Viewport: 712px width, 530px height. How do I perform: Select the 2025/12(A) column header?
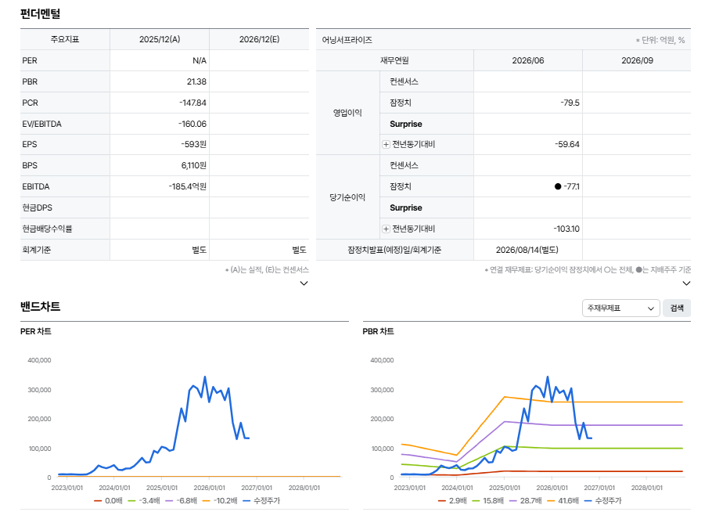pos(160,39)
